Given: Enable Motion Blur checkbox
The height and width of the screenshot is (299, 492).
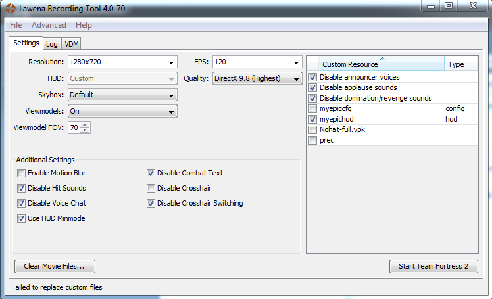Looking at the screenshot, I should 21,173.
